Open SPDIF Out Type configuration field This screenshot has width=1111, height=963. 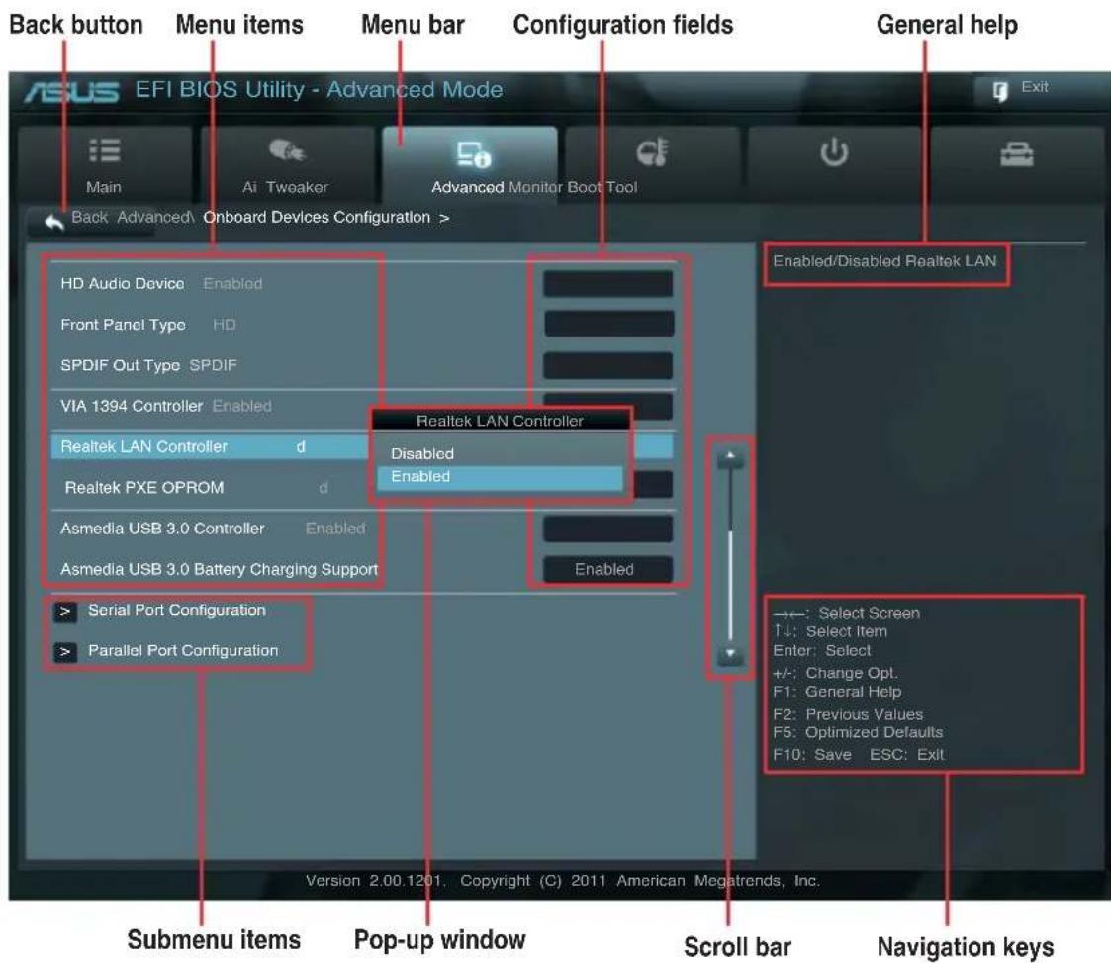(x=607, y=365)
